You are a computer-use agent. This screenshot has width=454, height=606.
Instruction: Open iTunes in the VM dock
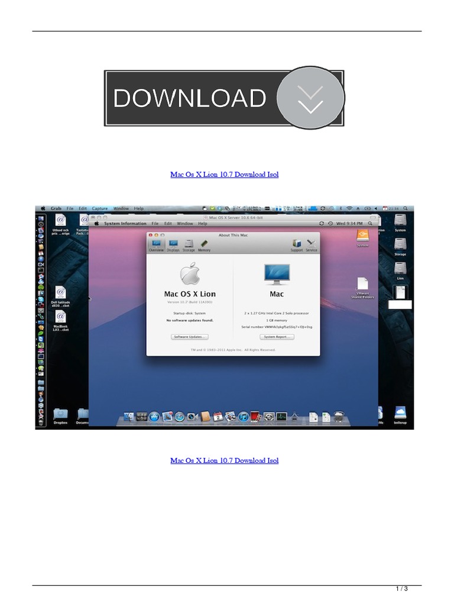coord(243,417)
